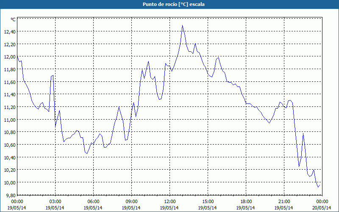The width and height of the screenshot is (339, 212).
Task: Click the 11,20 y-axis label
Action: (10, 107)
